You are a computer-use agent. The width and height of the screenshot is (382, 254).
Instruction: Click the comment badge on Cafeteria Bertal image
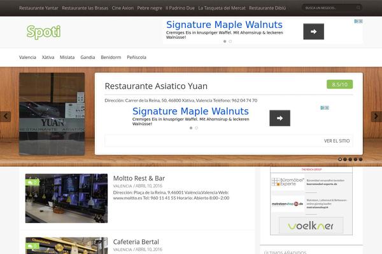tap(32, 246)
